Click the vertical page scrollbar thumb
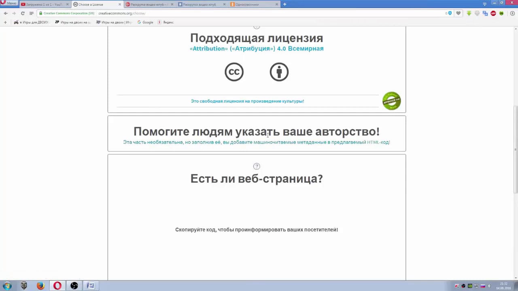The image size is (518, 291). click(x=516, y=150)
